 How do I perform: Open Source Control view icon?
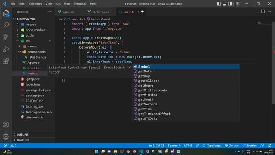(x=6, y=37)
